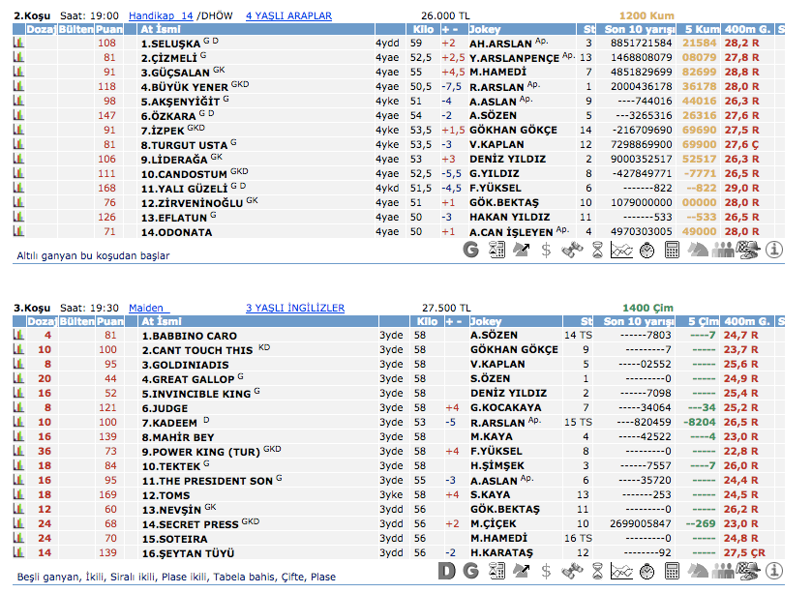Screen dimensions: 812x593
Task: Click the Jokey column header in race 2
Action: click(x=486, y=30)
